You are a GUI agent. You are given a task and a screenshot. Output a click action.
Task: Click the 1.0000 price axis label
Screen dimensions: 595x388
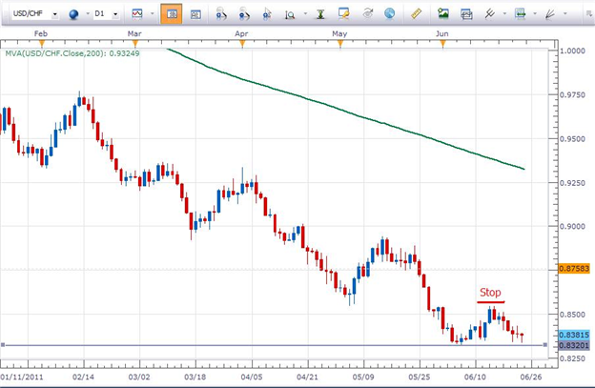(x=573, y=51)
